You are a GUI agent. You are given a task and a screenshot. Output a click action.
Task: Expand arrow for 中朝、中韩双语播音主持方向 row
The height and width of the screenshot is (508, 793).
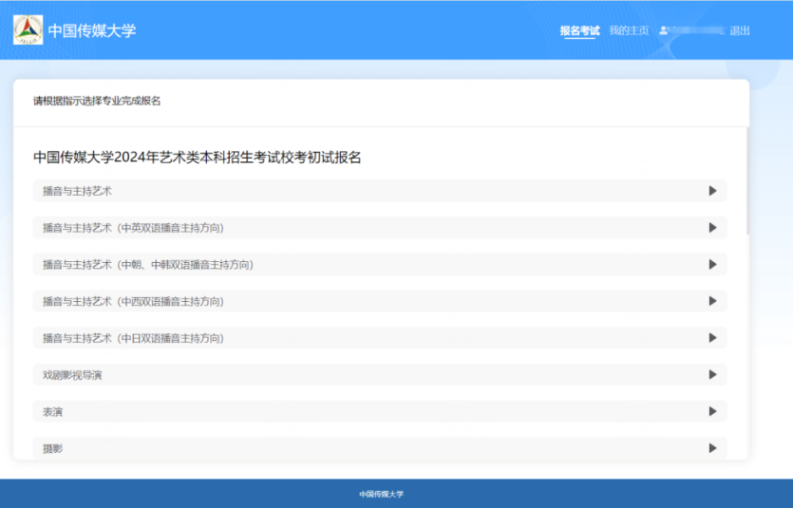pos(712,264)
